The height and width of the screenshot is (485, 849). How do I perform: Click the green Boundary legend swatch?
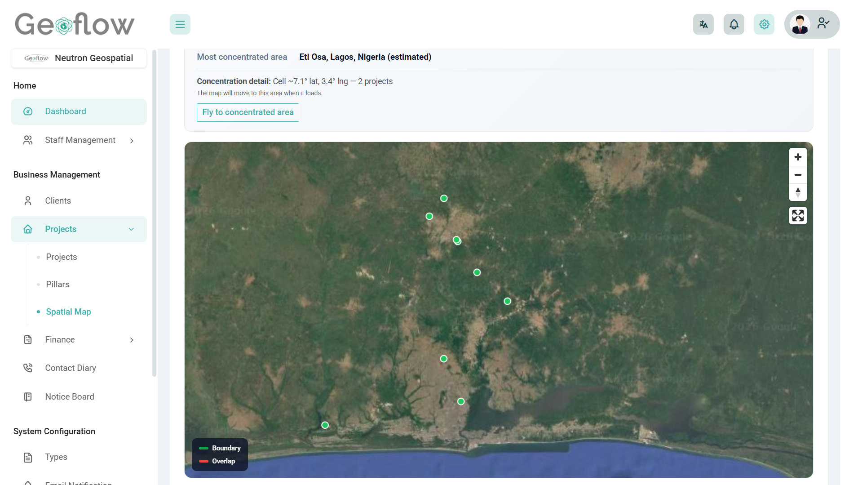click(203, 448)
